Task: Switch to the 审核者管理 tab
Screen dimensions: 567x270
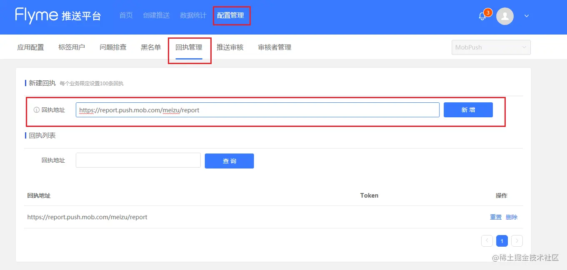Action: click(274, 47)
